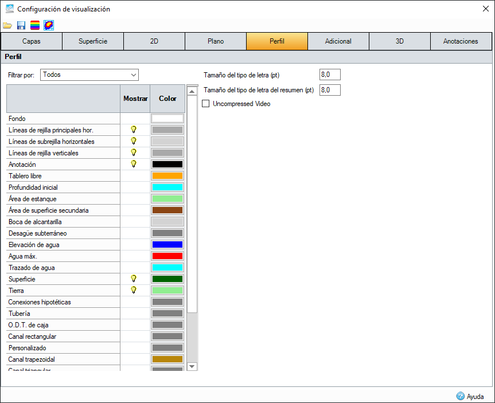Change the red Agua máx. color swatch

click(x=167, y=256)
